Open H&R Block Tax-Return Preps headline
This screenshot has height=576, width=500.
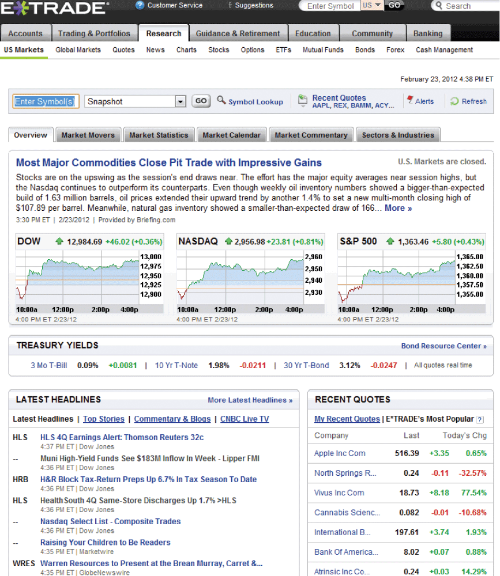click(x=148, y=479)
